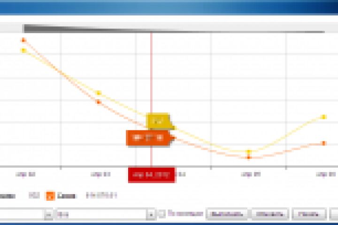This screenshot has width=338, height=225.
Task: Click the second yellow data point
Action: tap(99, 93)
